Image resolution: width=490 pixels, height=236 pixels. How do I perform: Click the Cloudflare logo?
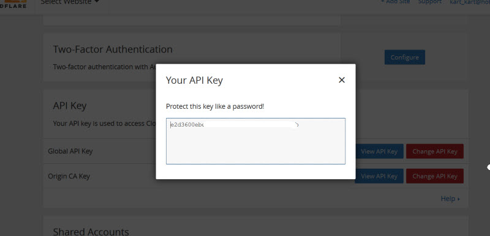pyautogui.click(x=13, y=4)
